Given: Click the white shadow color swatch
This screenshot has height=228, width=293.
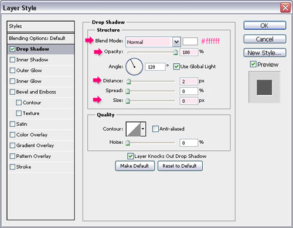Looking at the screenshot, I should tap(190, 42).
